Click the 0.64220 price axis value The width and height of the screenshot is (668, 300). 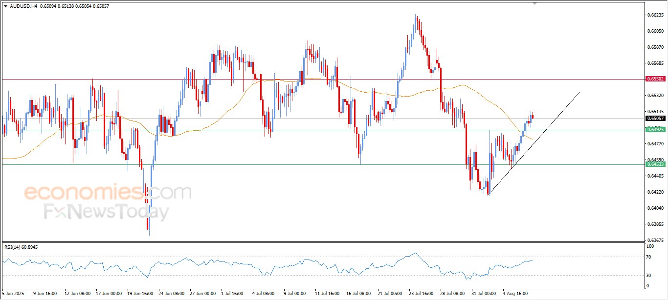pyautogui.click(x=655, y=192)
